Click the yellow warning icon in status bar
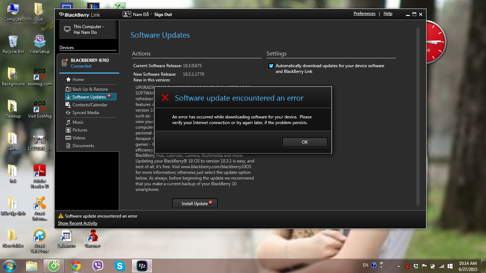The image size is (486, 273). (61, 216)
